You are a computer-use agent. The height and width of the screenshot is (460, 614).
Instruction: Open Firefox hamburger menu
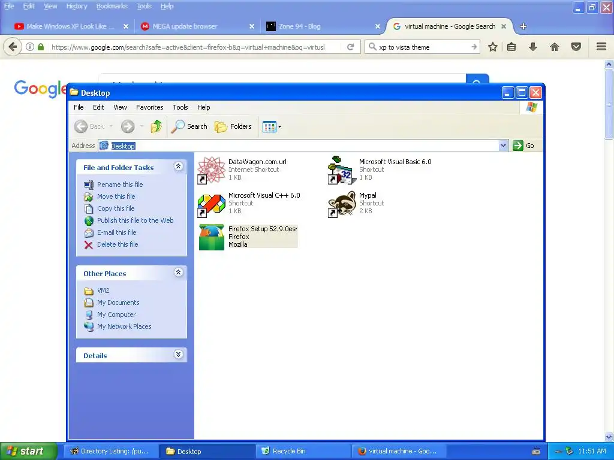click(601, 47)
